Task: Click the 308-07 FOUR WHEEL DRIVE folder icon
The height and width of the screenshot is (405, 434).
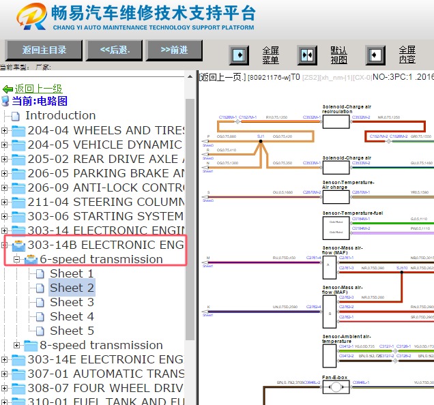Action: pyautogui.click(x=18, y=389)
